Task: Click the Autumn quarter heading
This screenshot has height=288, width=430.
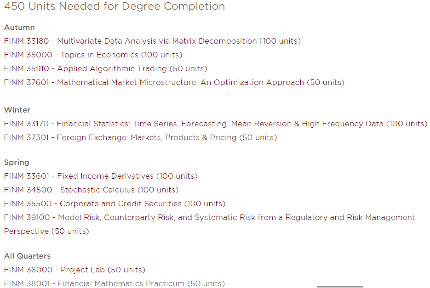Action: point(19,28)
